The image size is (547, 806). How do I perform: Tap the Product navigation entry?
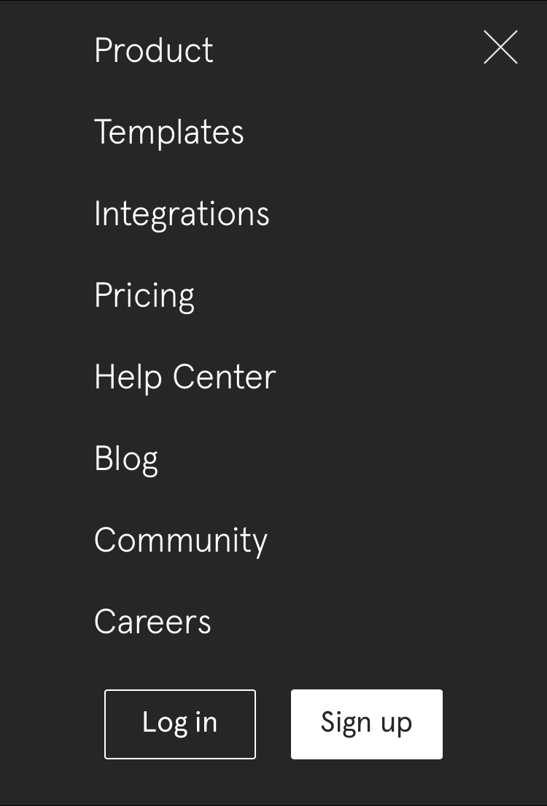154,50
